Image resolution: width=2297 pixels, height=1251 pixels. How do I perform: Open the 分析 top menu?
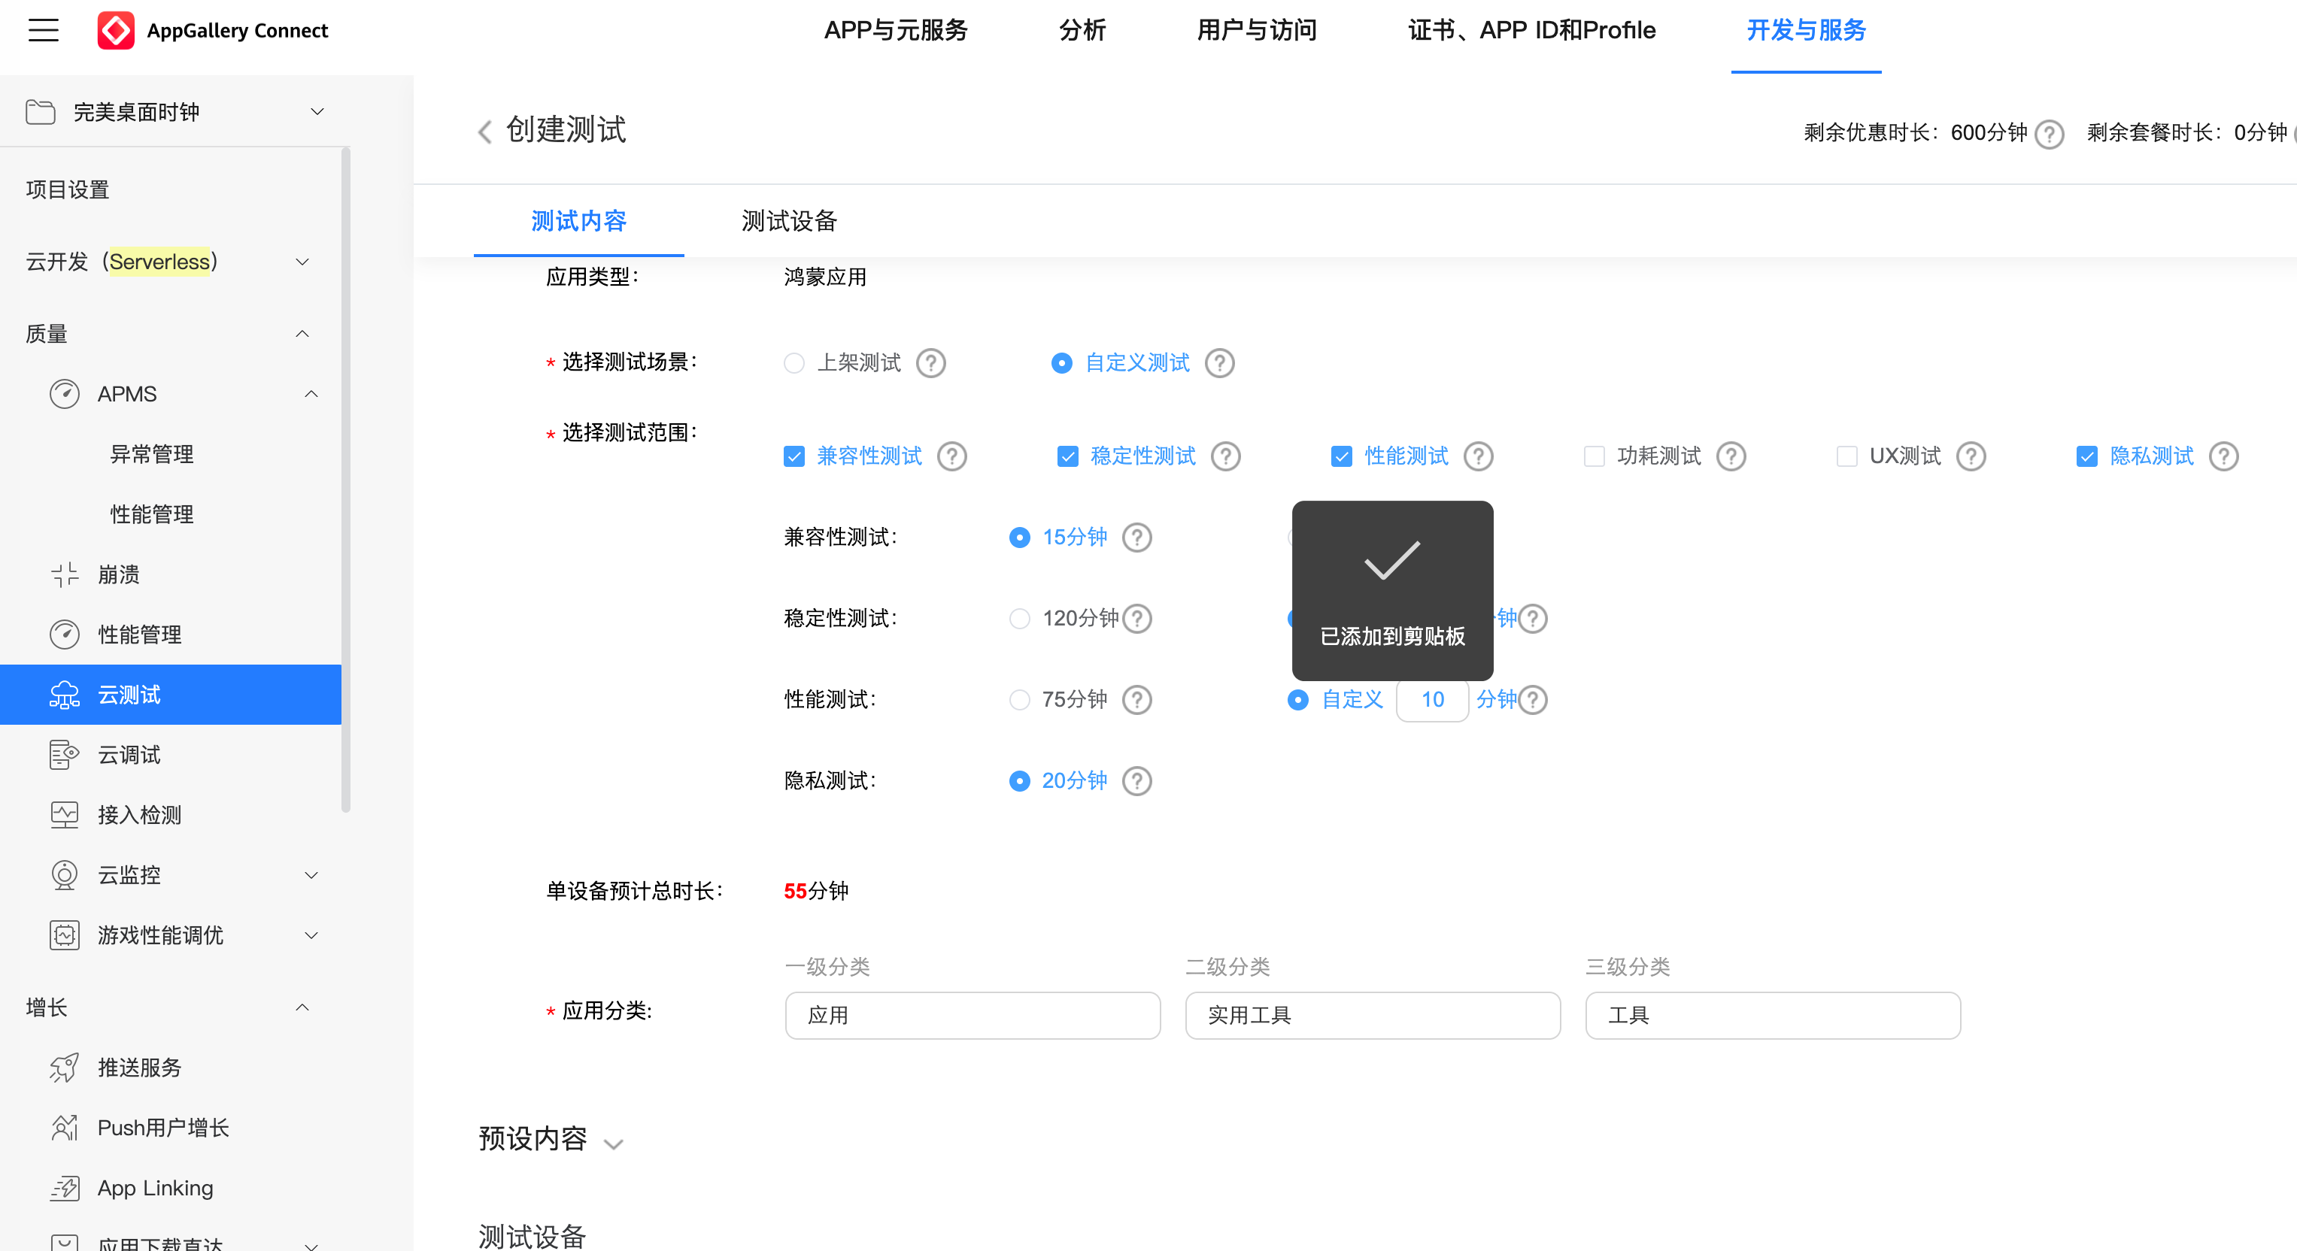tap(1082, 30)
